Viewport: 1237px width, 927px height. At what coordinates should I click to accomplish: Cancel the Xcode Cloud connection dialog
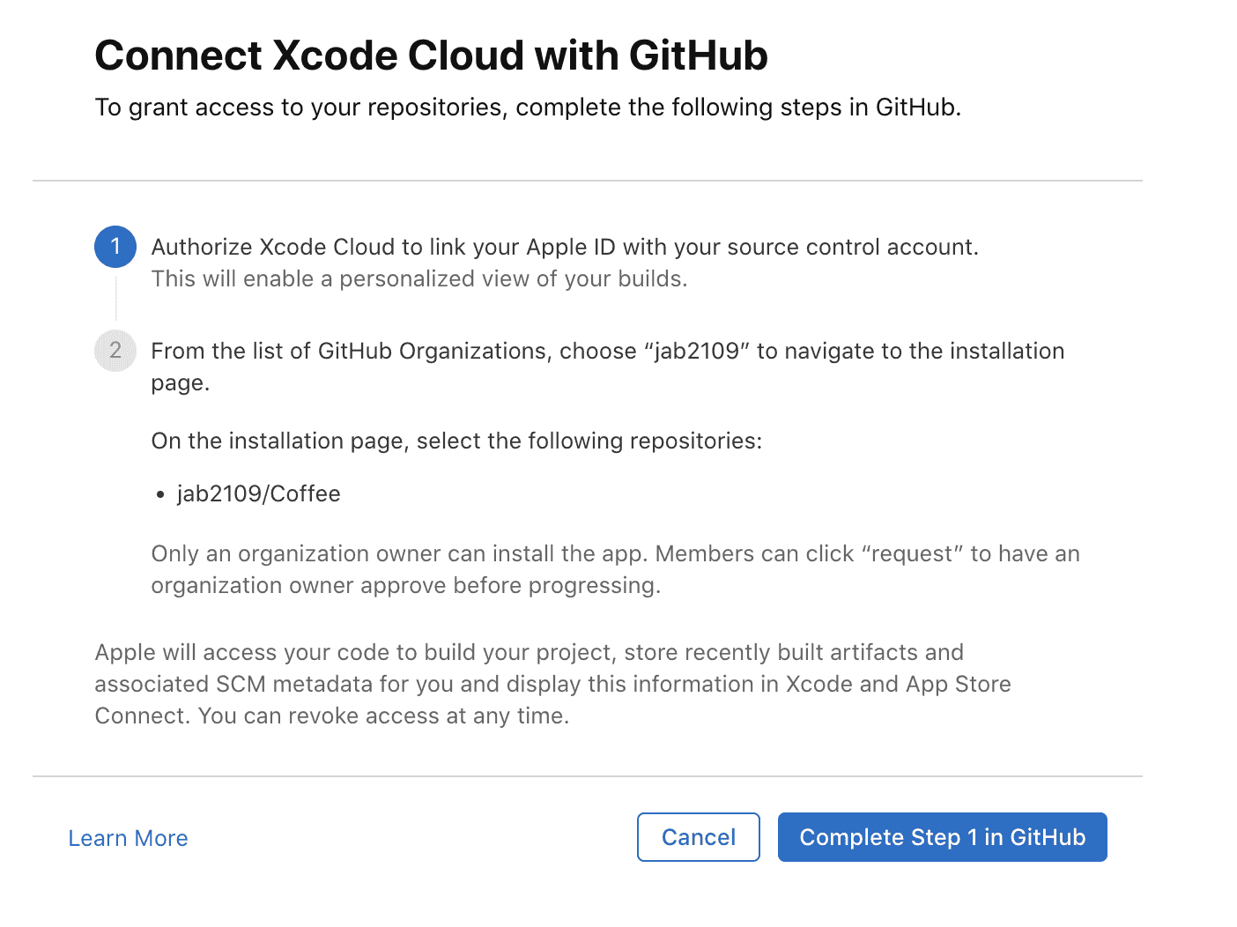pyautogui.click(x=698, y=837)
